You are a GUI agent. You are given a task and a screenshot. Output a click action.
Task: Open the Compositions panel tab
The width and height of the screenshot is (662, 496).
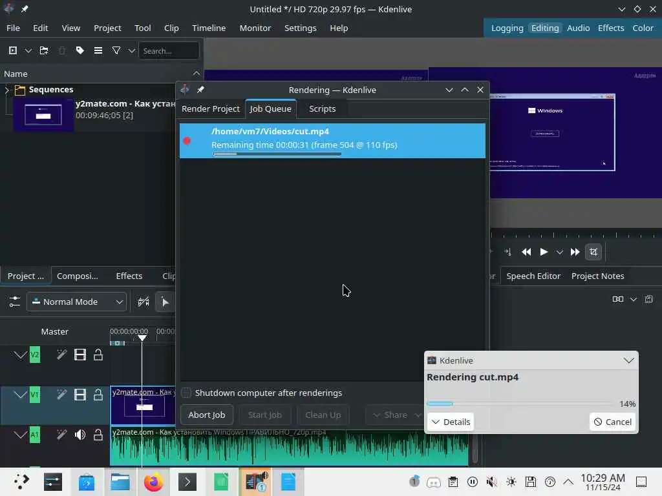(78, 276)
